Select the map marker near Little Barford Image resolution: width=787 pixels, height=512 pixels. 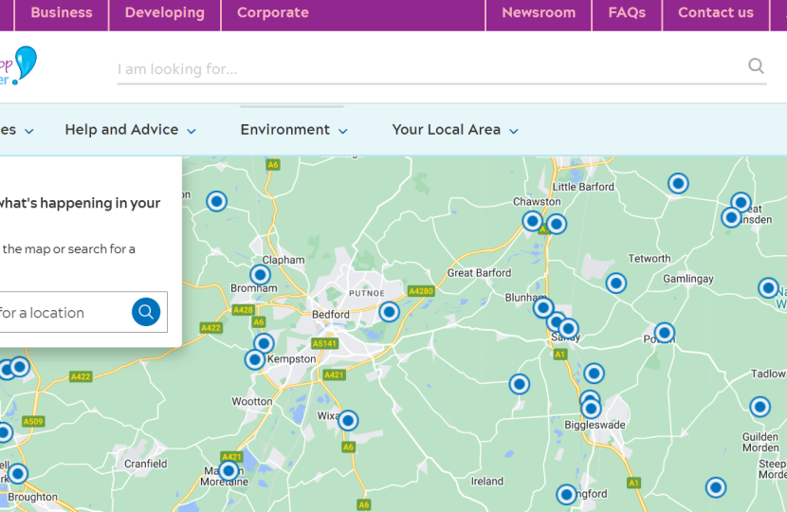[x=678, y=183]
